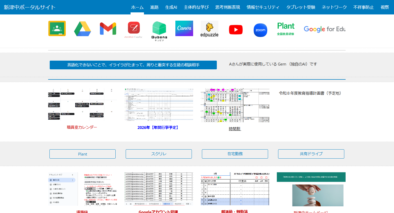Screen dimensions: 394x213
Task: Click the staff room calendar thumbnail
Action: [82, 104]
